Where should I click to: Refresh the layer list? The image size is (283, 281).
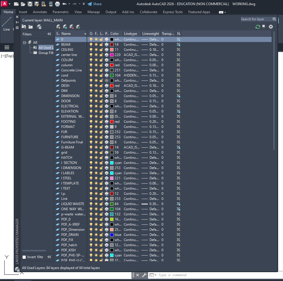(258, 27)
